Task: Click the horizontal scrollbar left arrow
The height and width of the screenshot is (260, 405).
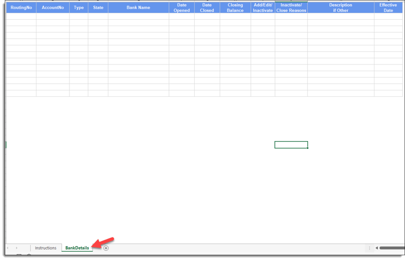Action: (x=376, y=248)
